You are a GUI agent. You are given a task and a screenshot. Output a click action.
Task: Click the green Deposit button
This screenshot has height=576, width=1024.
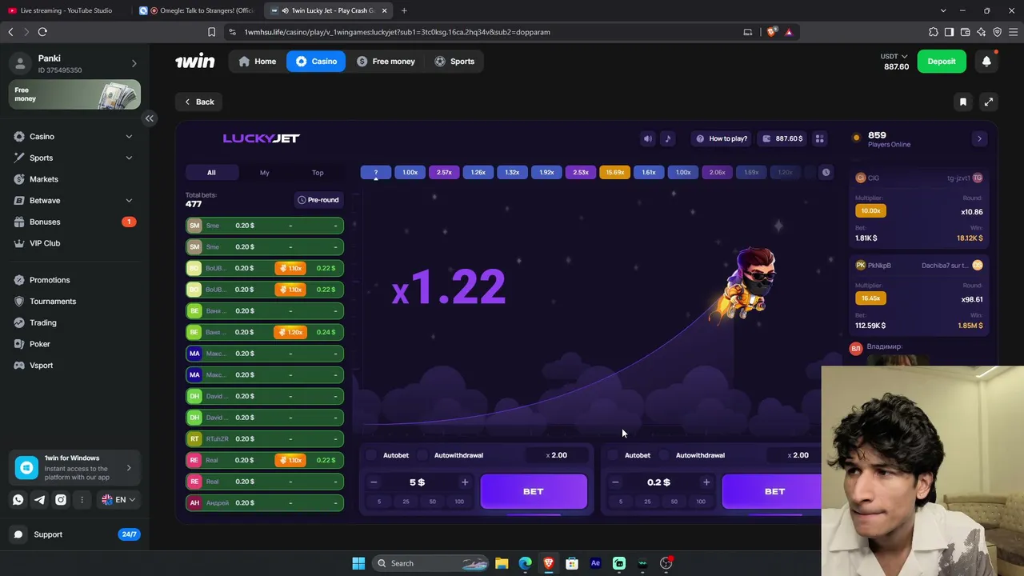[x=942, y=62]
